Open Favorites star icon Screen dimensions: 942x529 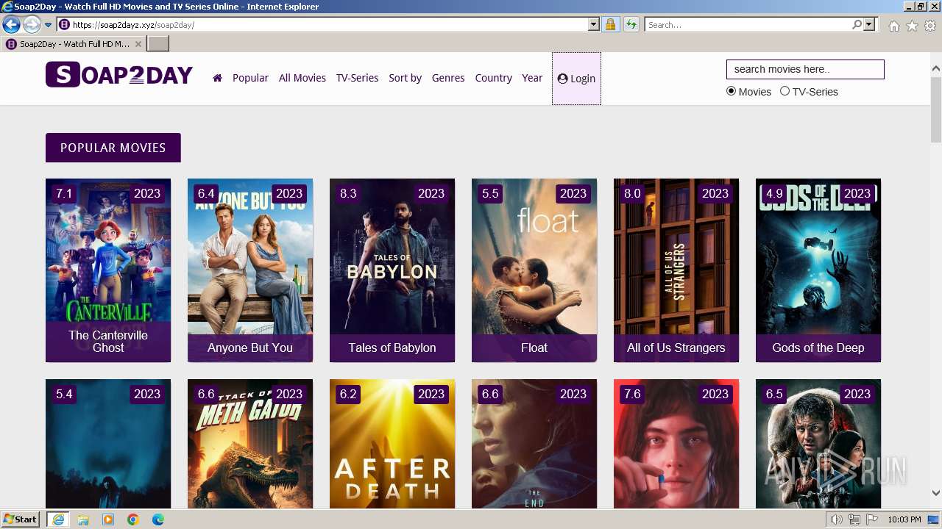[x=912, y=26]
